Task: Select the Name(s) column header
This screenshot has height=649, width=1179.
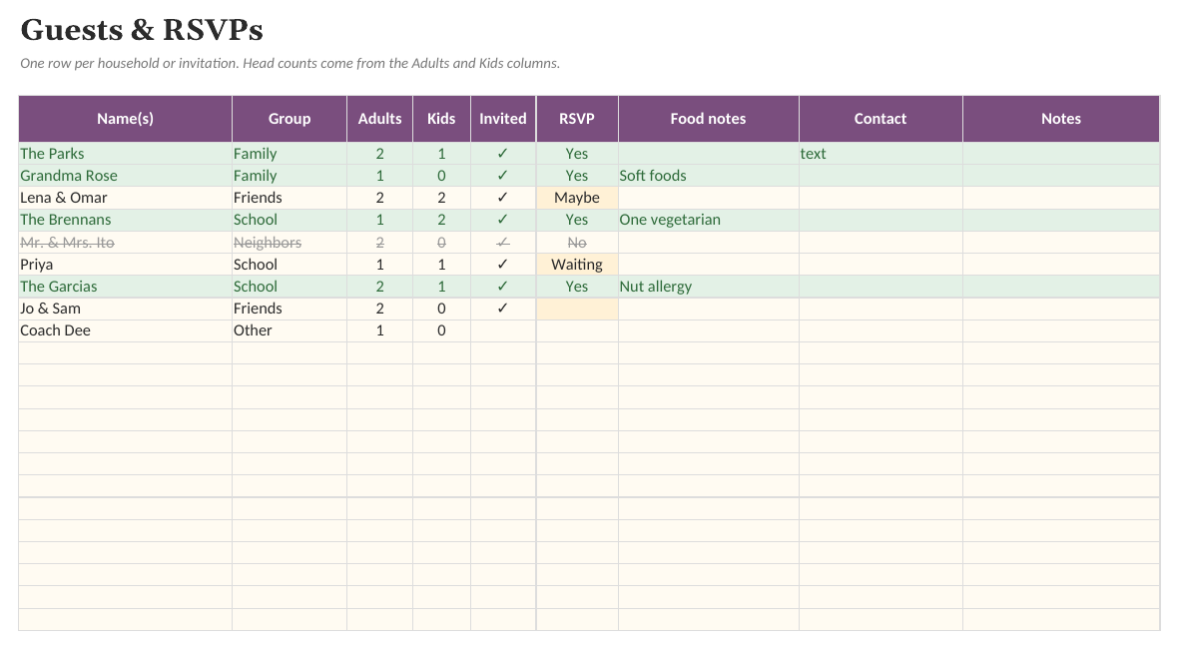Action: click(x=126, y=119)
